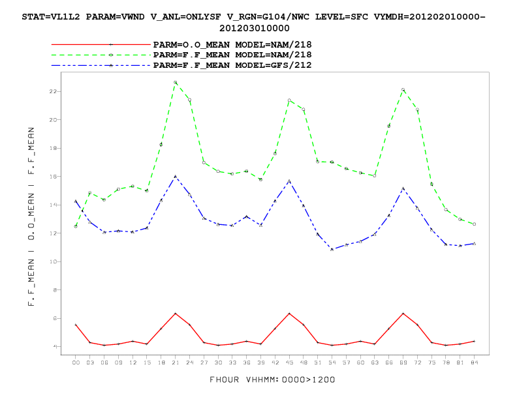The image size is (517, 399).
Task: Select the legend entry PARM=F.F_MEAN MODEL=GFS/212
Action: (232, 65)
